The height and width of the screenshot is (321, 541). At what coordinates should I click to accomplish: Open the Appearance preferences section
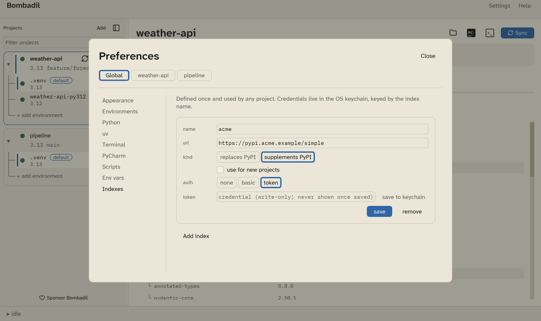[118, 100]
